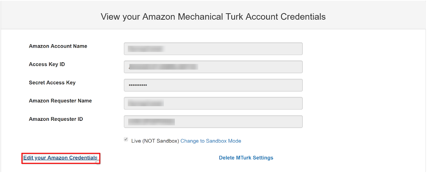Toggle the Live (NOT Sandbox) checkbox

126,140
